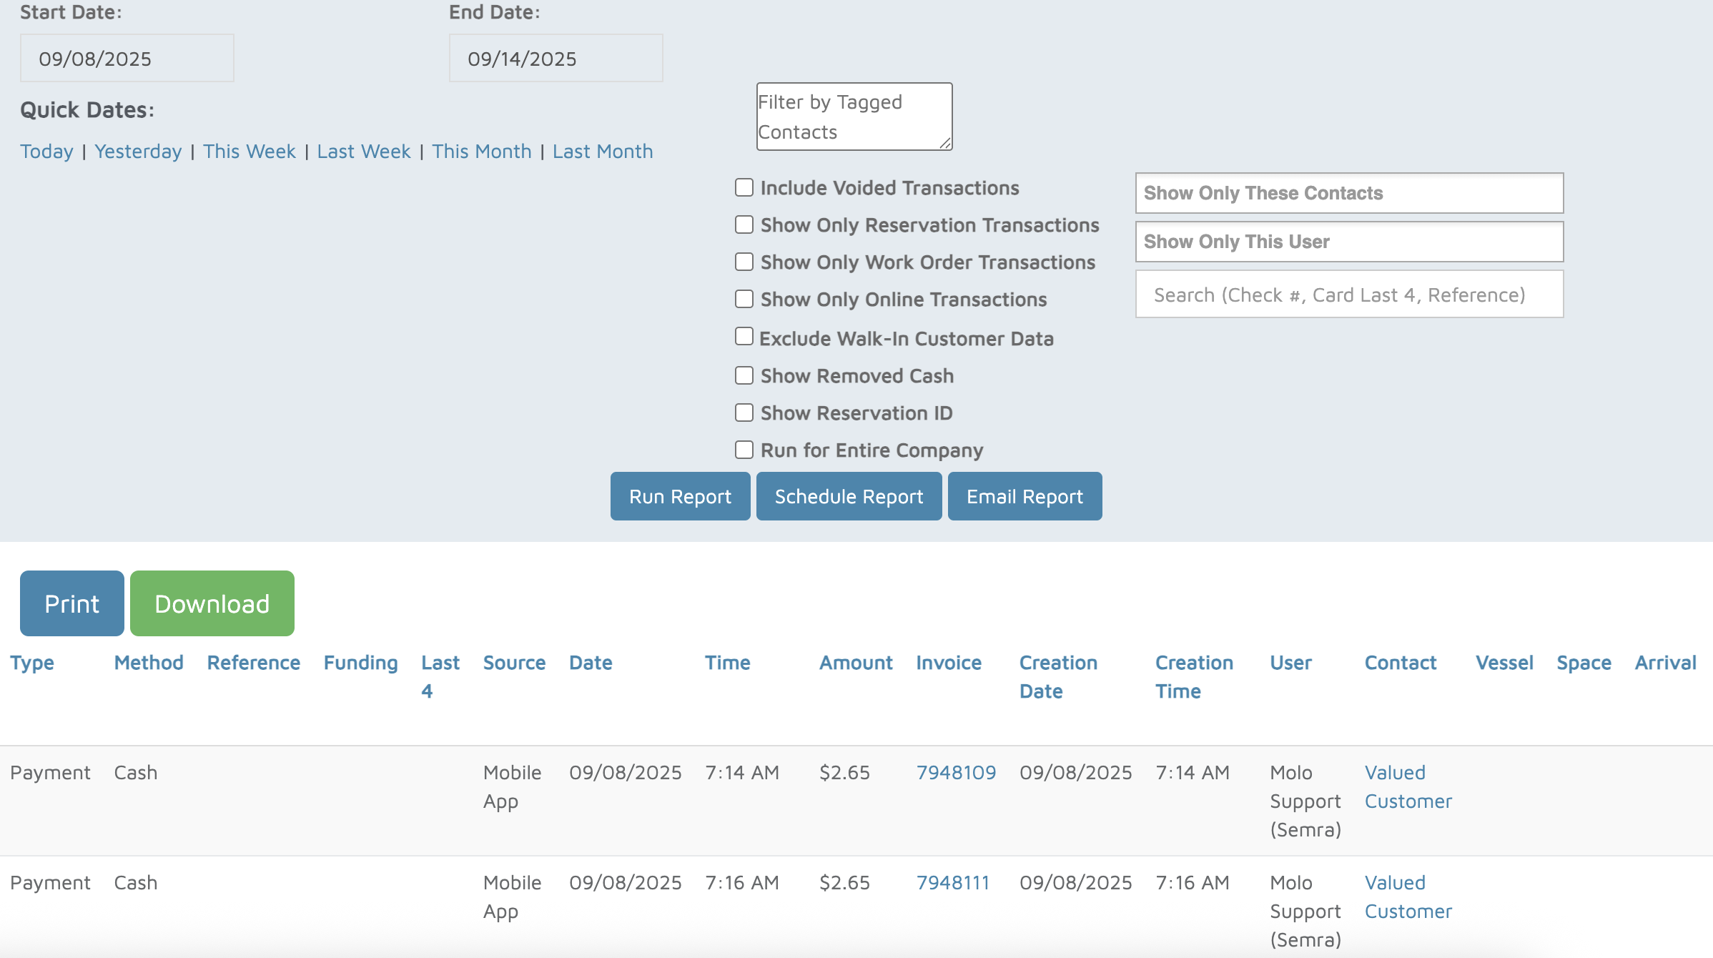The width and height of the screenshot is (1713, 958).
Task: Select Last Week quick date
Action: pyautogui.click(x=363, y=152)
